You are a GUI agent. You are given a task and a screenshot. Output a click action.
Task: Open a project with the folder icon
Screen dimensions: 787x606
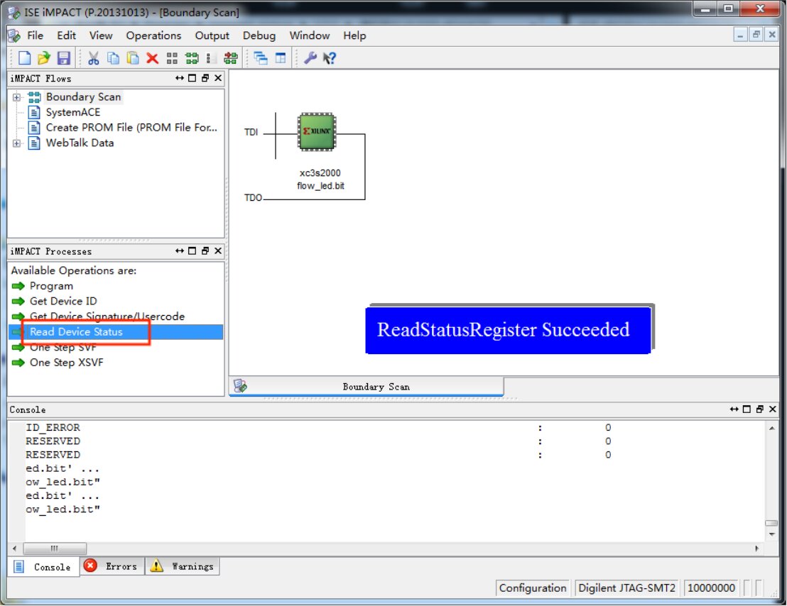pos(43,58)
